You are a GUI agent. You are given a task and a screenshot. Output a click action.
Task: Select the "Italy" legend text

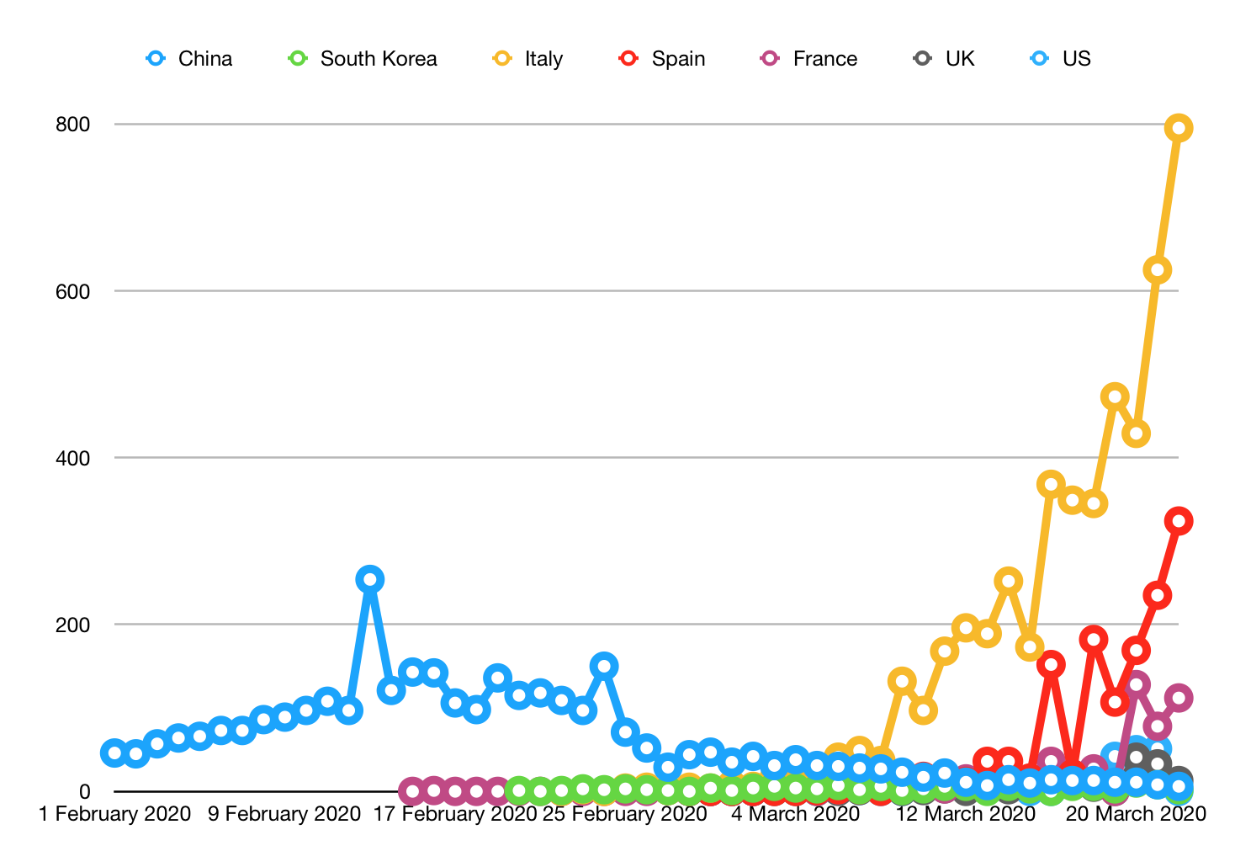click(543, 59)
